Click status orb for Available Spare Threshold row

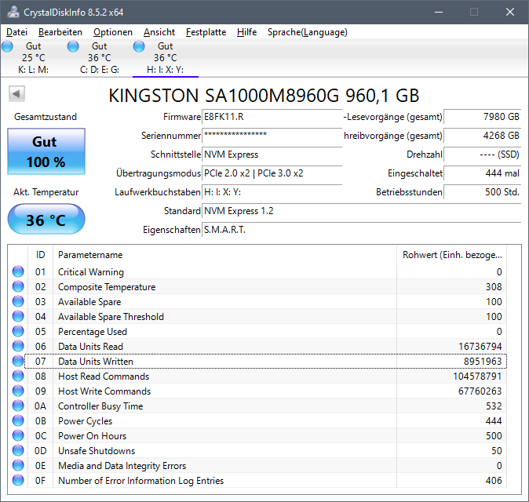pos(18,316)
